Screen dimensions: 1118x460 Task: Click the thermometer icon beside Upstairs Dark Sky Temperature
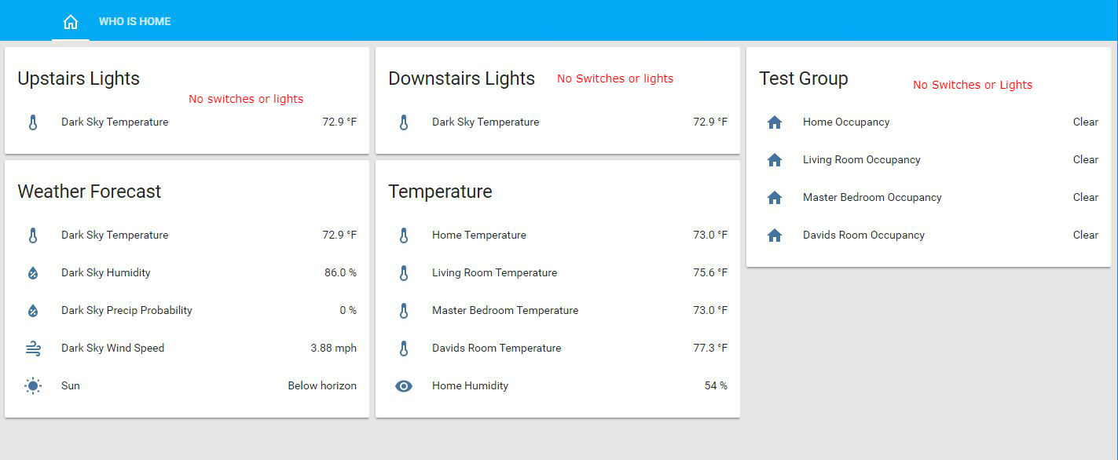pyautogui.click(x=33, y=122)
